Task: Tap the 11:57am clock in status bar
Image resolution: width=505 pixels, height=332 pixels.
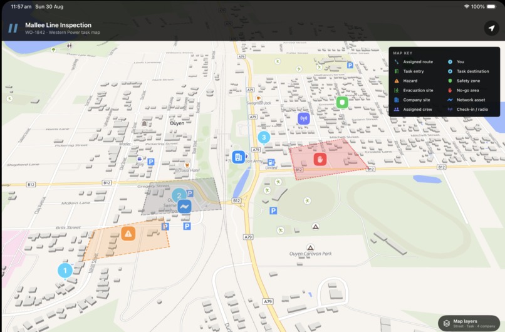Action: pyautogui.click(x=21, y=6)
